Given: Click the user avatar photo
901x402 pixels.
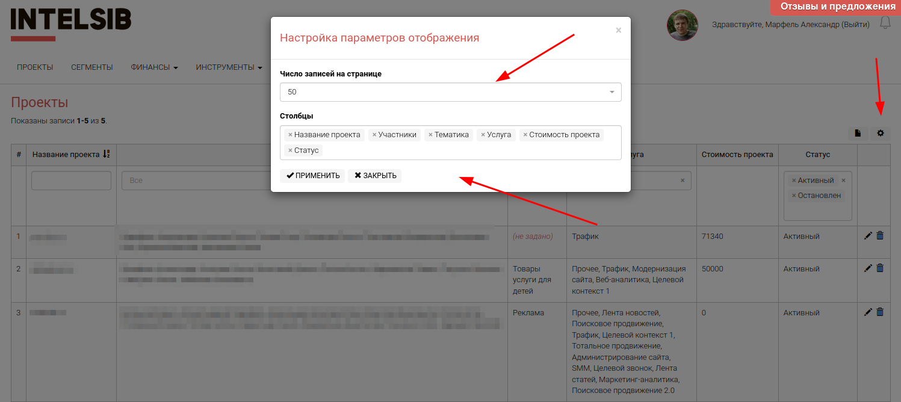Looking at the screenshot, I should (x=682, y=25).
